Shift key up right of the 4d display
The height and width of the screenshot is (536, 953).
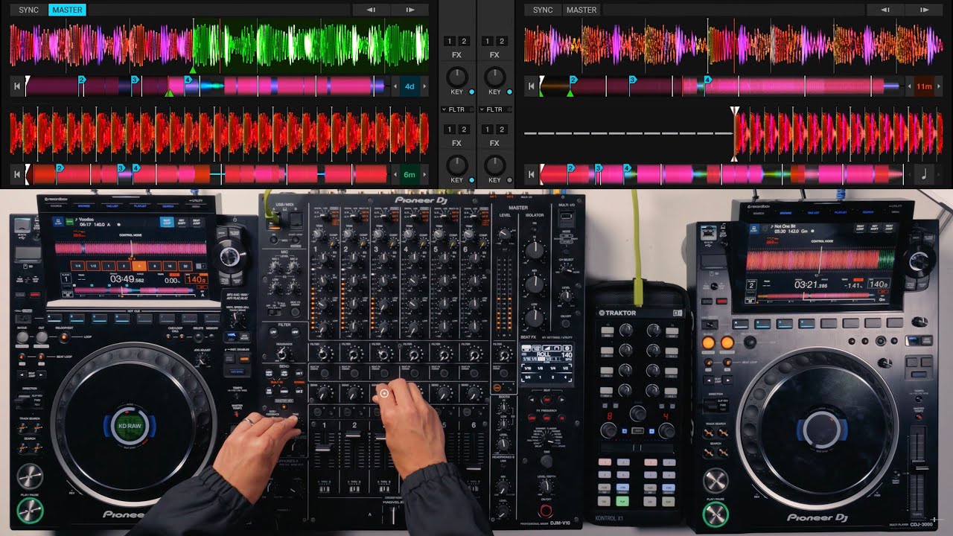click(x=424, y=86)
